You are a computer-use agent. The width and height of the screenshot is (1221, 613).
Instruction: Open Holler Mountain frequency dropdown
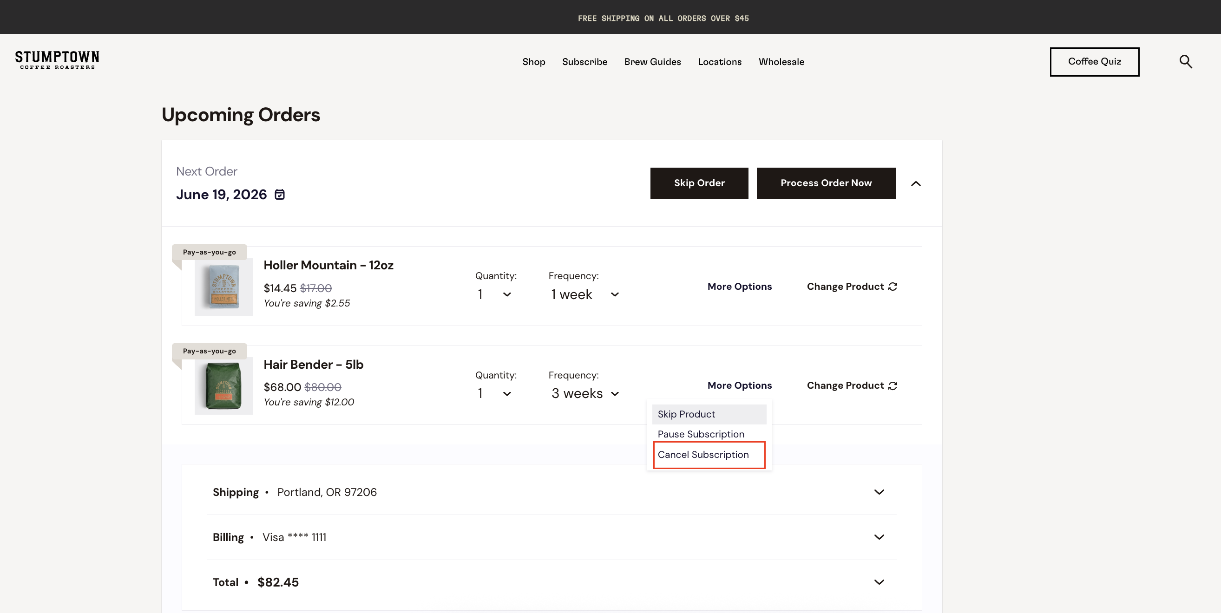tap(585, 294)
